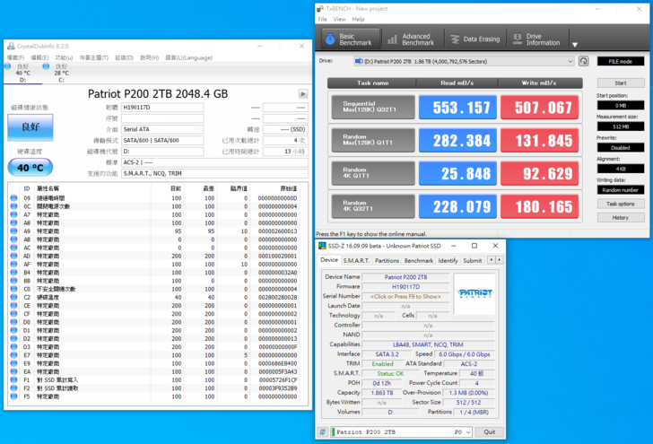Open the File menu in TxBENCH
Screen dimensions: 653x444
(x=320, y=19)
